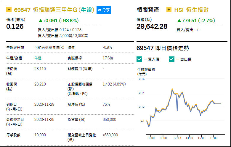Click the 實際槓桿 label

[x=75, y=58]
